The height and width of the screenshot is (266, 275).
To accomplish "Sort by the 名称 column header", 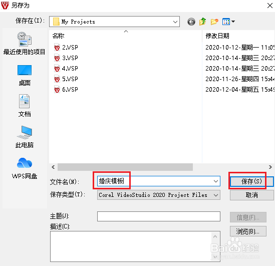I will coord(59,36).
